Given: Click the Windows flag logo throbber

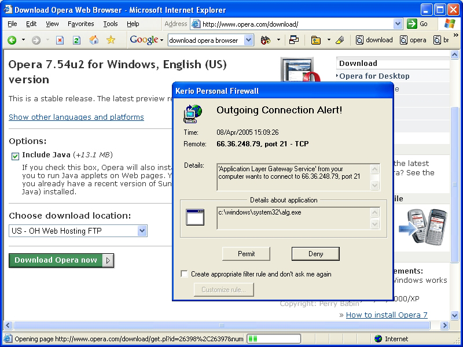Looking at the screenshot, I should click(450, 24).
